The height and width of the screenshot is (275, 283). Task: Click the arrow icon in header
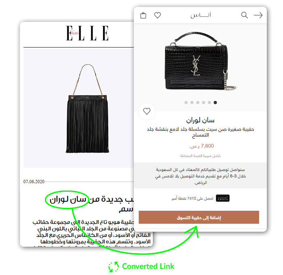click(x=258, y=15)
